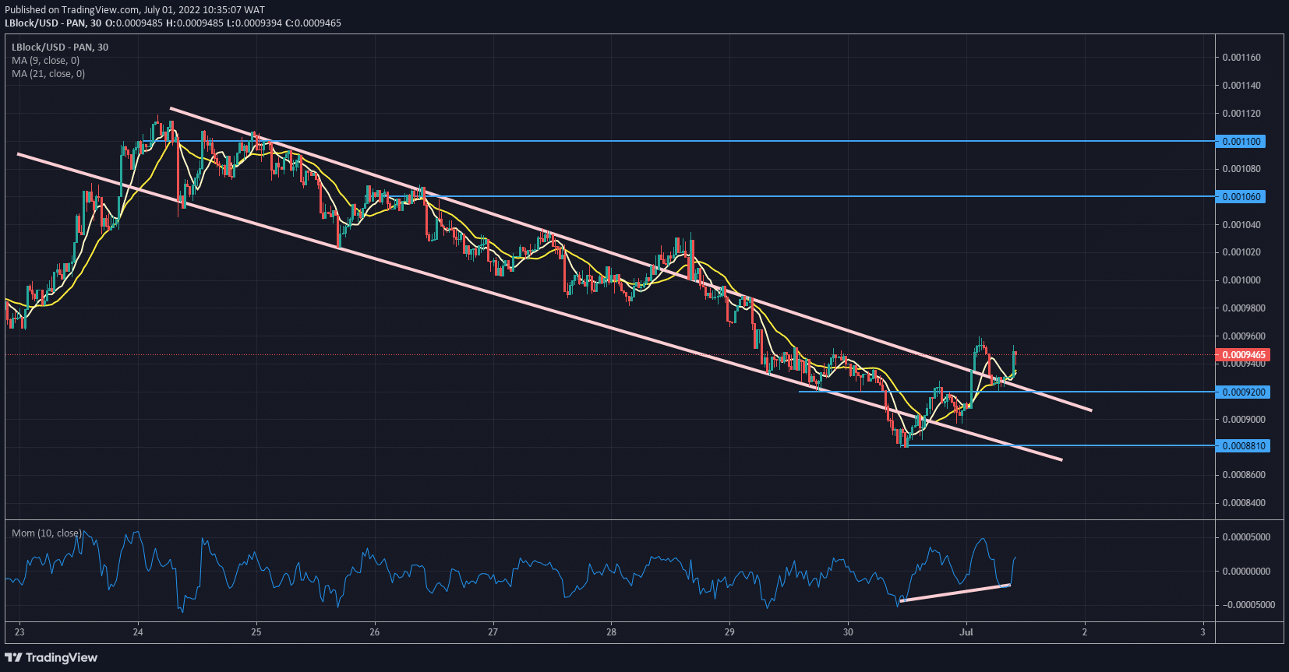The width and height of the screenshot is (1289, 672).
Task: Click the 0.0008810 support price label
Action: 1244,446
